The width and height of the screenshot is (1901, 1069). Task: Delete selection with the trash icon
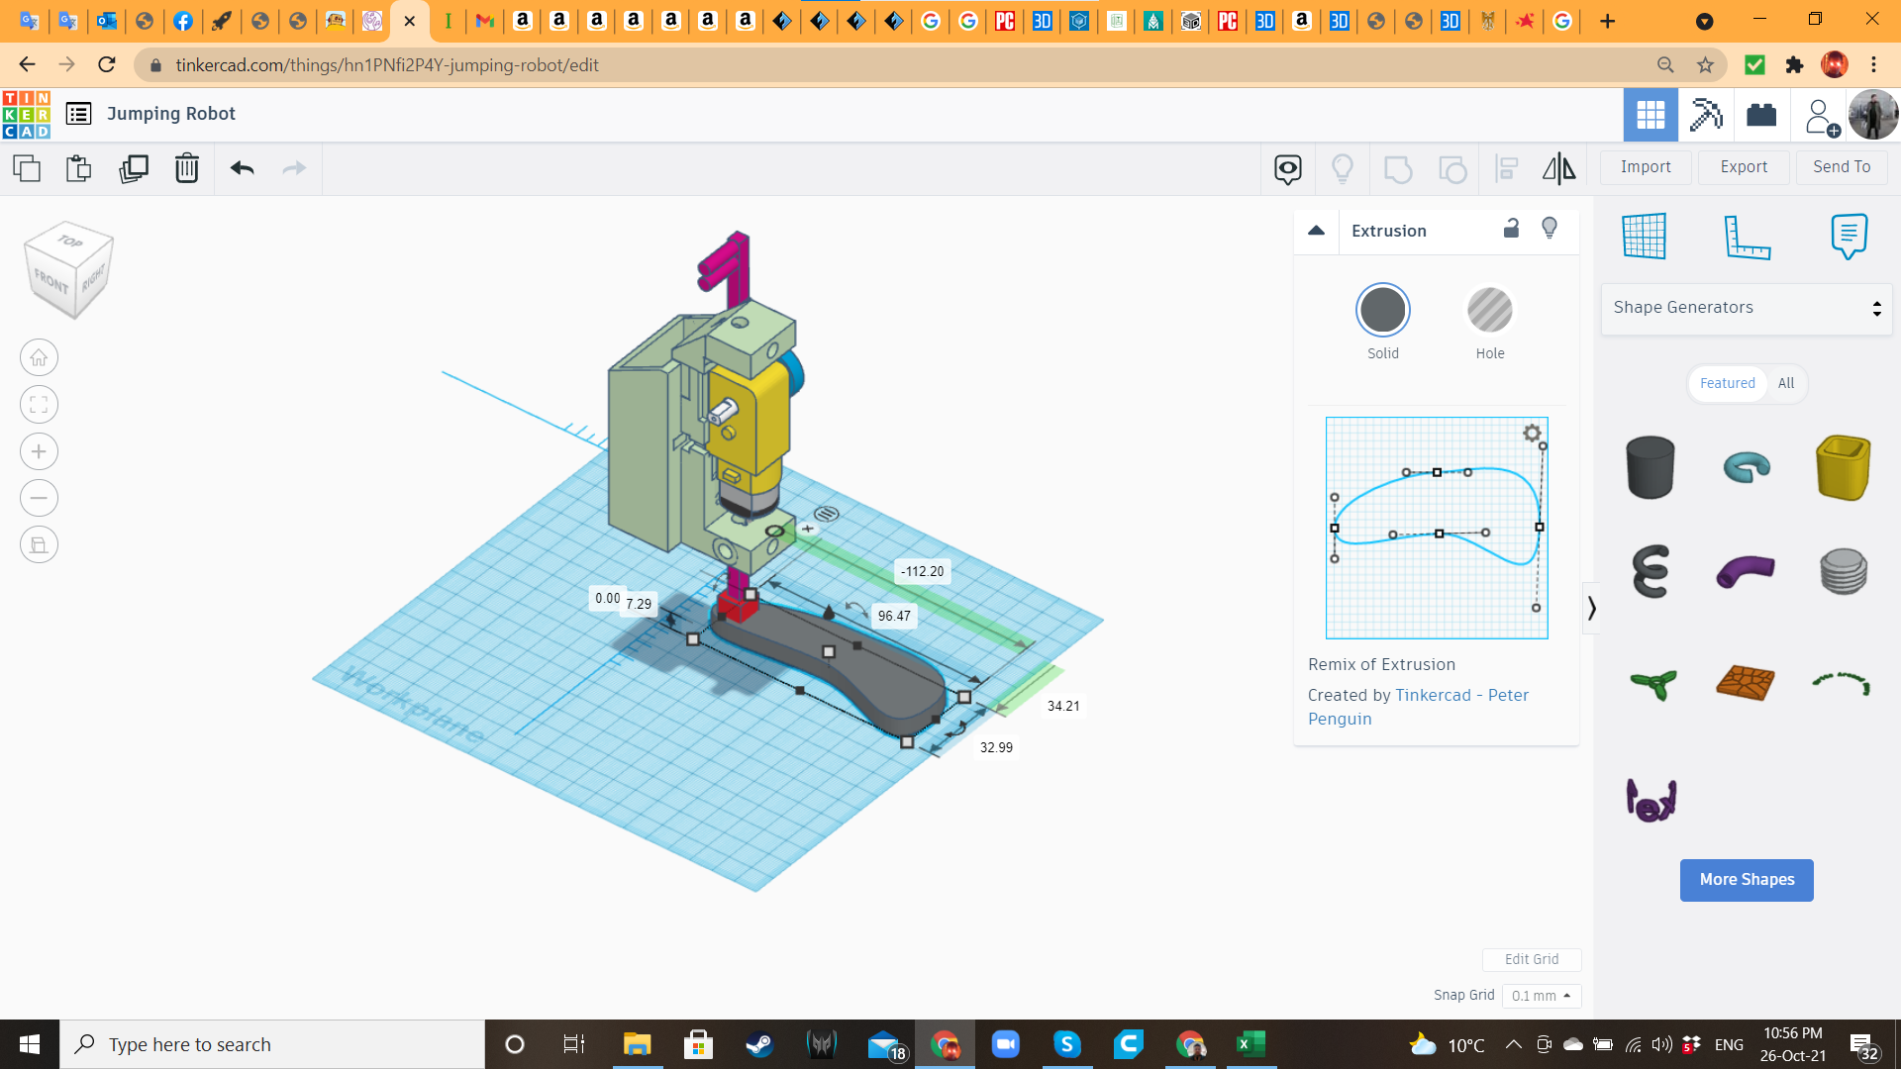coord(186,168)
